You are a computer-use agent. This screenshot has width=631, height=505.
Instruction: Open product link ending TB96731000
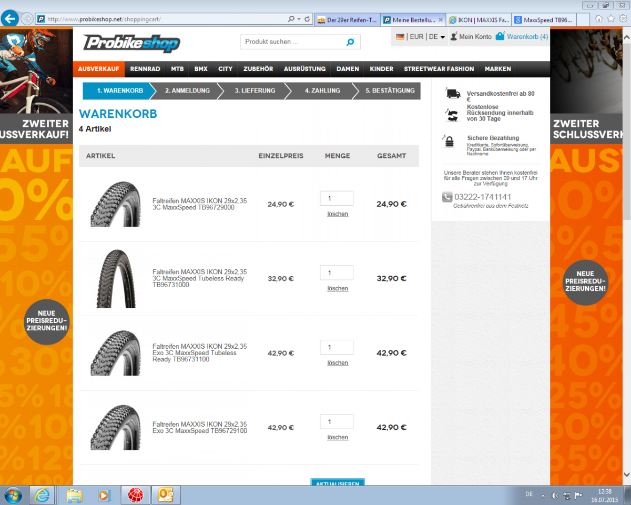tap(199, 278)
